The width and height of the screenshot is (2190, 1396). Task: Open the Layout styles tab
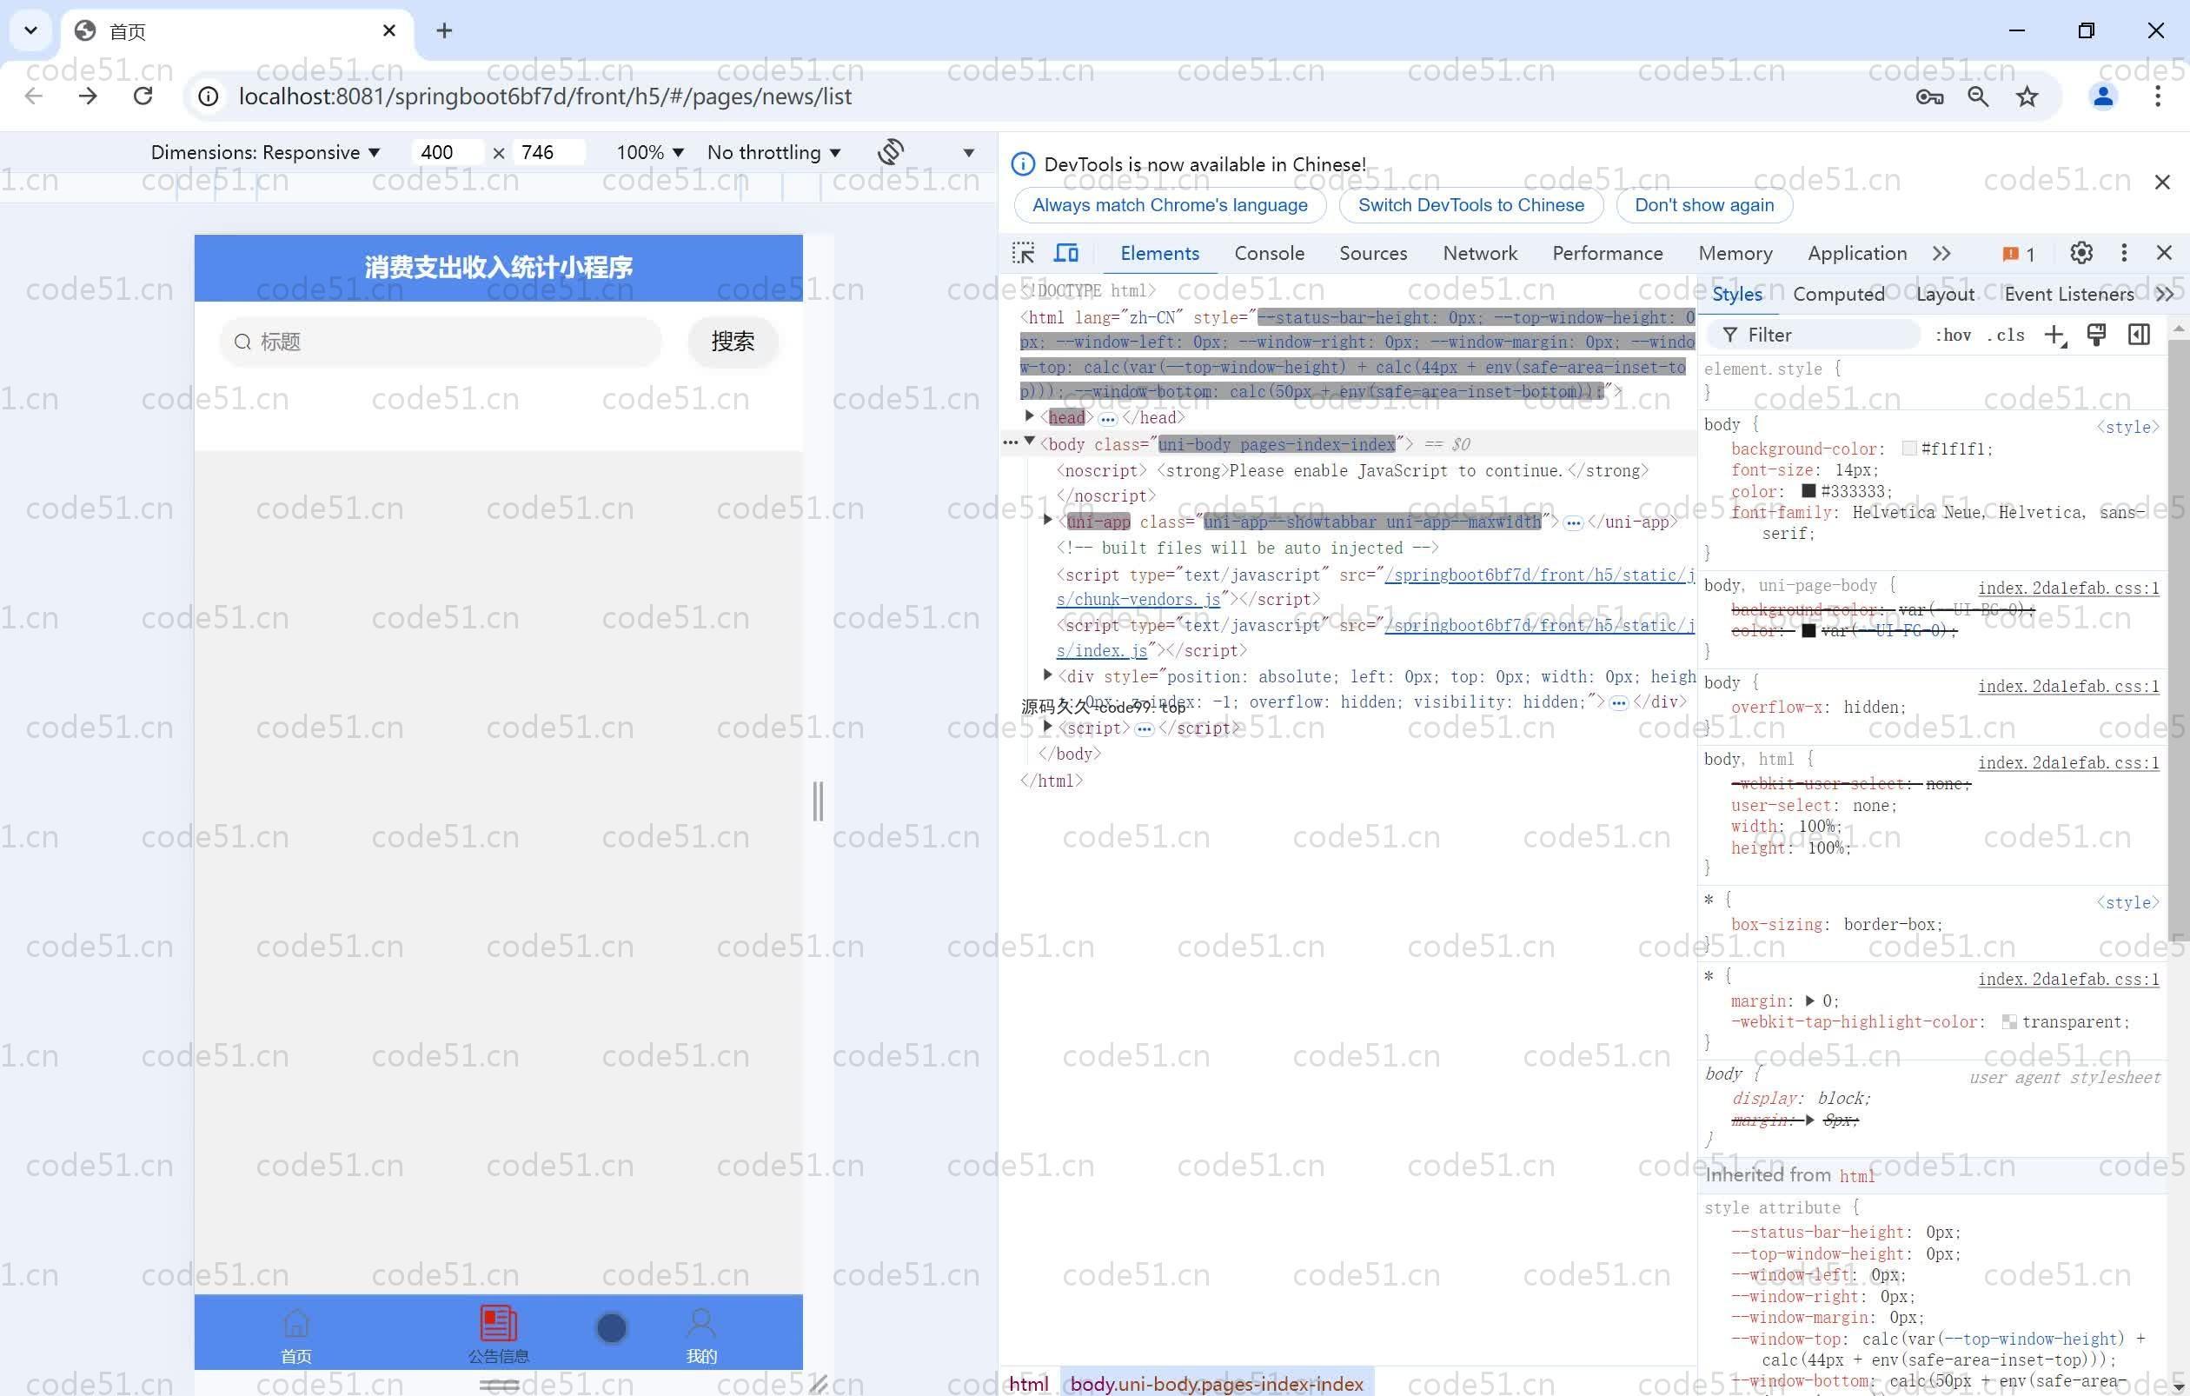[x=1944, y=294]
